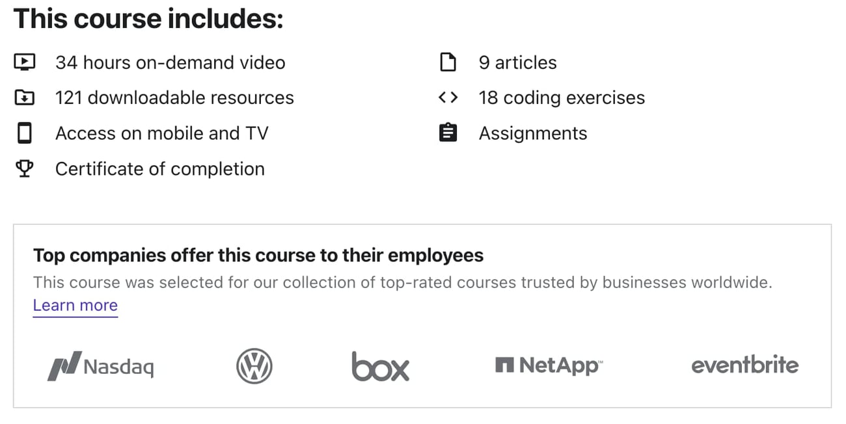This screenshot has width=846, height=424.
Task: Click the coding exercises angle-brackets icon
Action: 448,97
